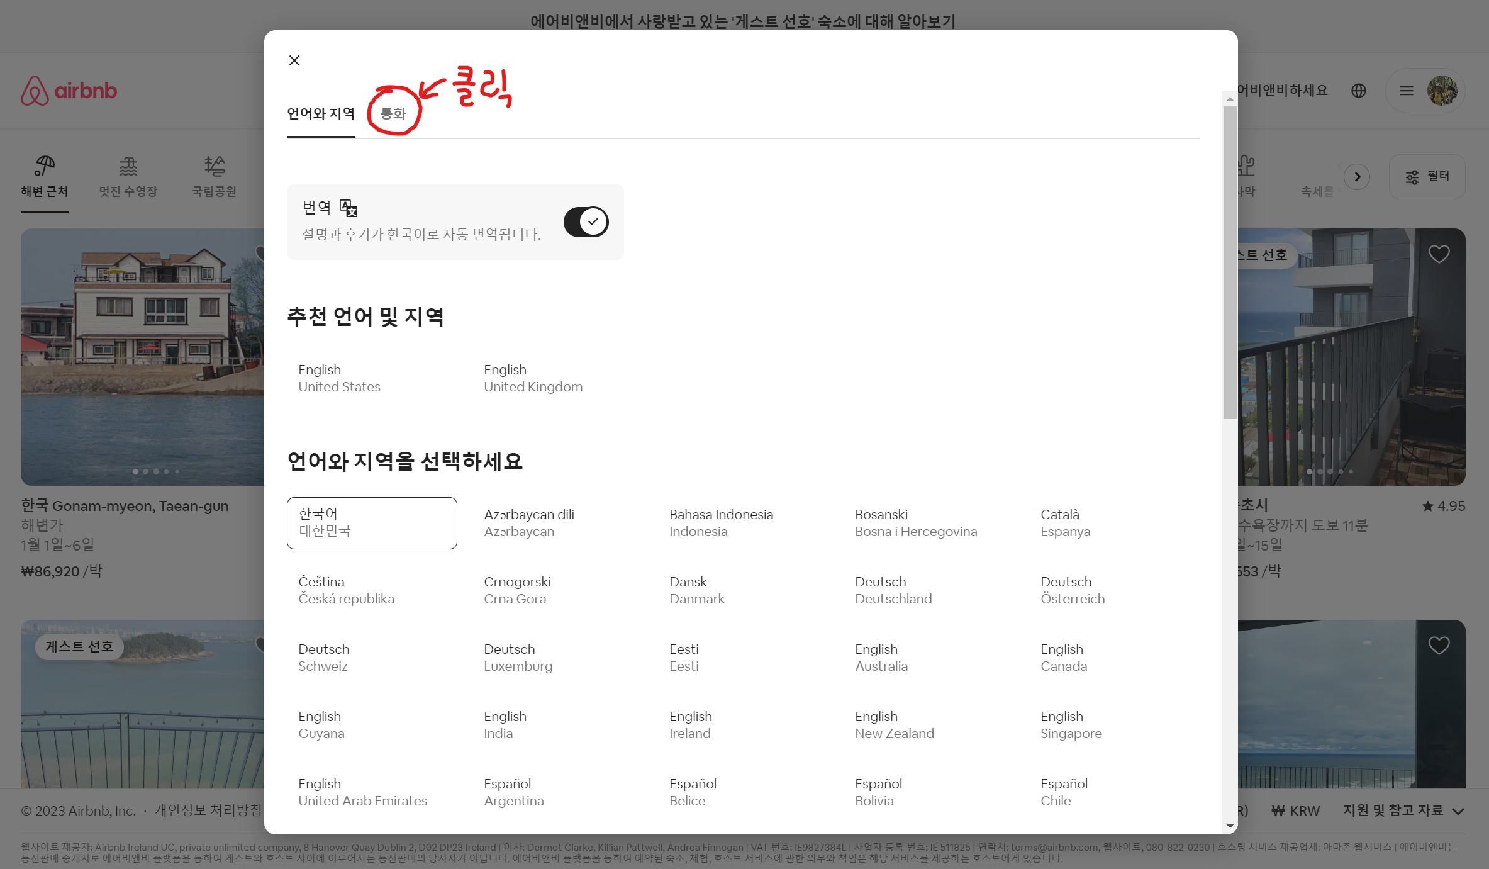Select the 해변 근처 beach category
1489x869 pixels.
pos(45,177)
